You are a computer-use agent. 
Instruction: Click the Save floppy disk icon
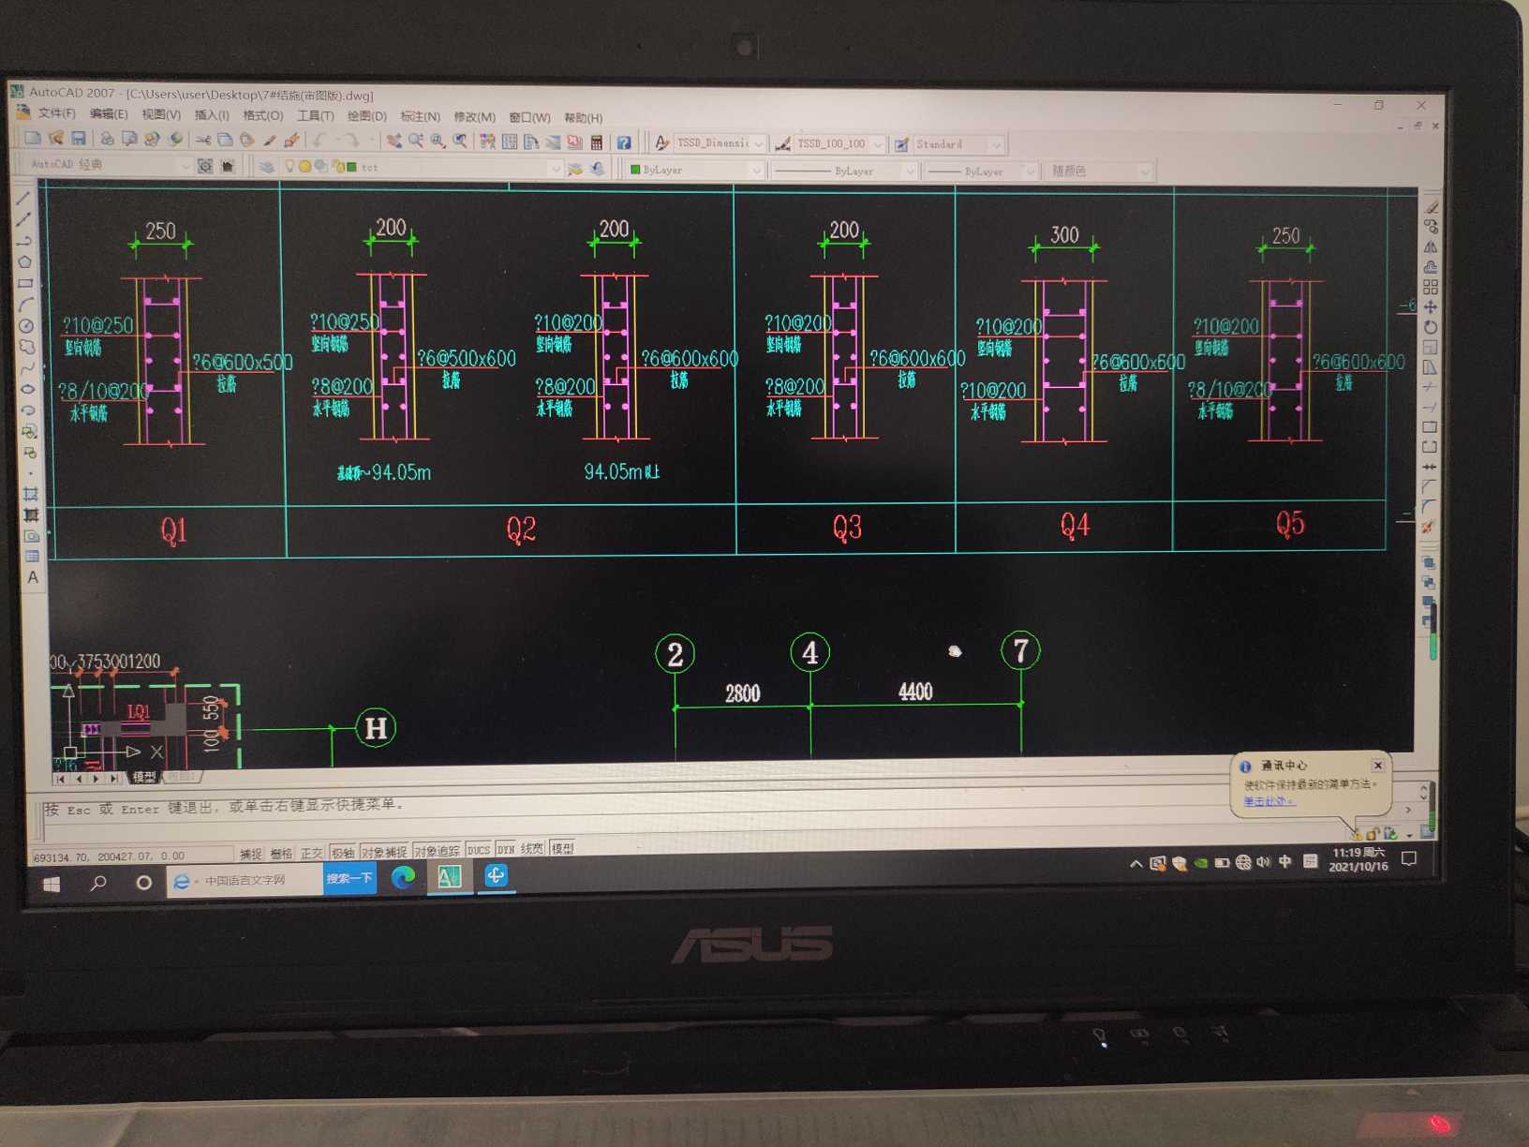79,139
